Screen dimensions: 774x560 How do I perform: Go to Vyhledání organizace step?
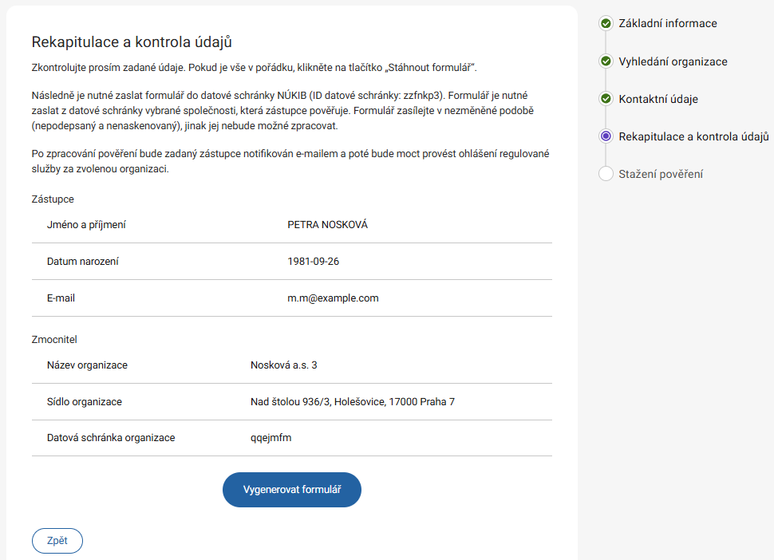[673, 61]
